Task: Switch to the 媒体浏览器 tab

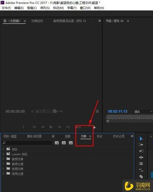Action: point(34,136)
